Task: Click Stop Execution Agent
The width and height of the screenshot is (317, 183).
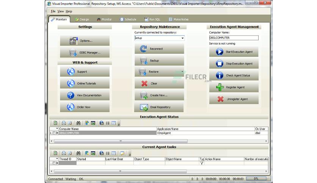Action: tap(234, 64)
